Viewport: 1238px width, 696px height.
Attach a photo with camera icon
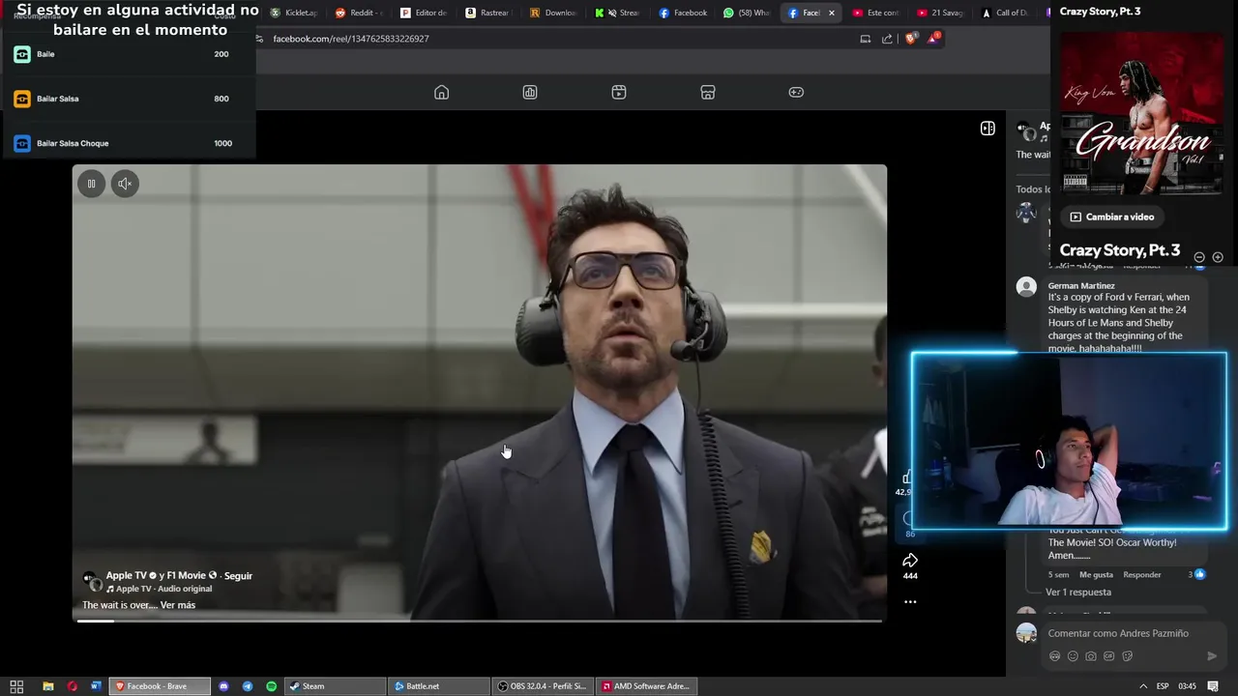(x=1091, y=656)
